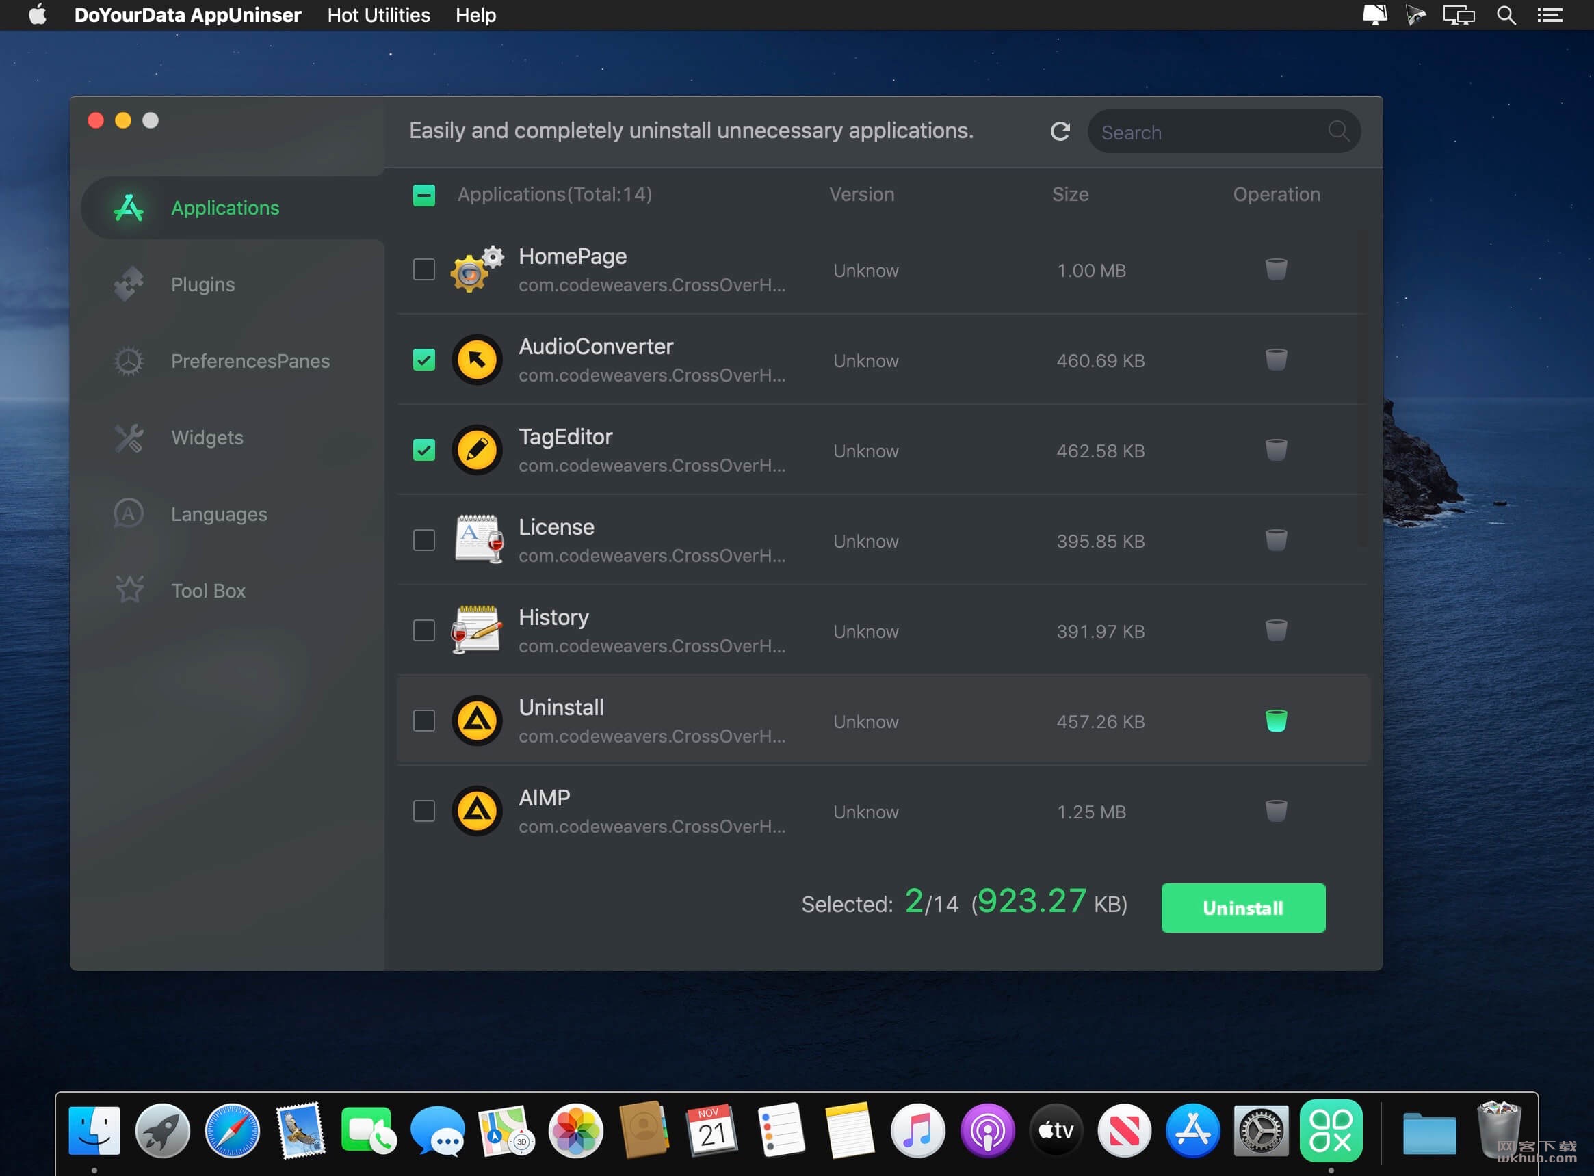Check the HomePage checkbox

pyautogui.click(x=423, y=269)
